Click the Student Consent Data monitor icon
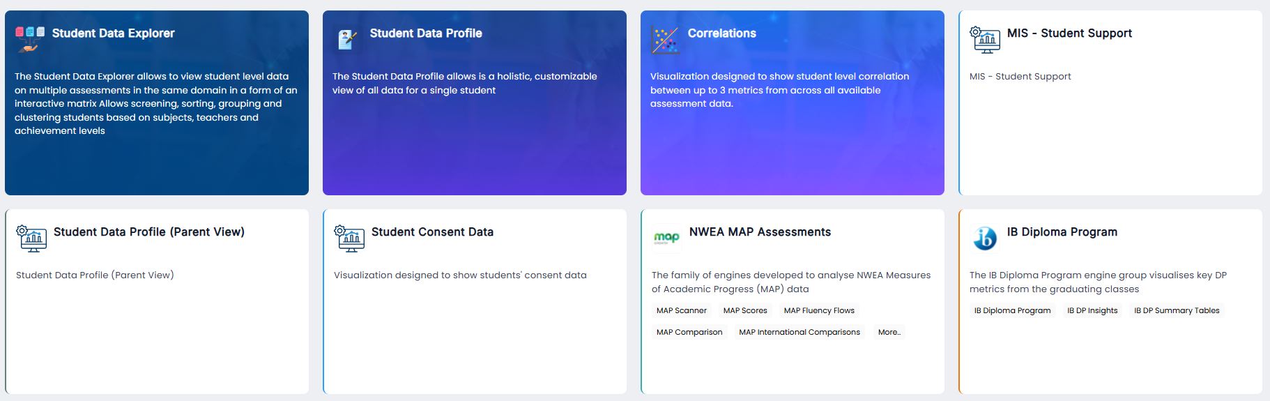 [x=349, y=239]
